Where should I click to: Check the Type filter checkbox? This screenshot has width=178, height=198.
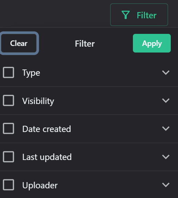tap(8, 73)
